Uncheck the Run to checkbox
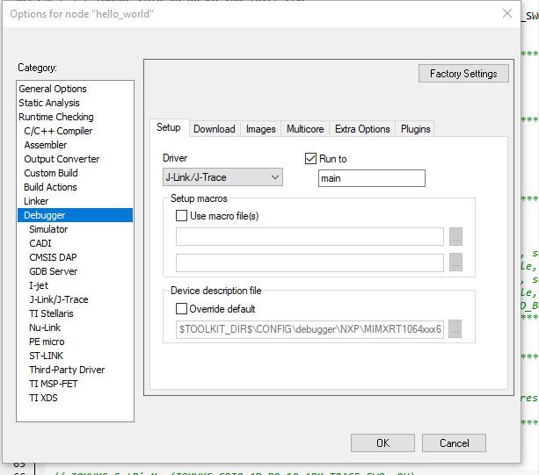Viewport: 539px width, 475px height. tap(310, 159)
